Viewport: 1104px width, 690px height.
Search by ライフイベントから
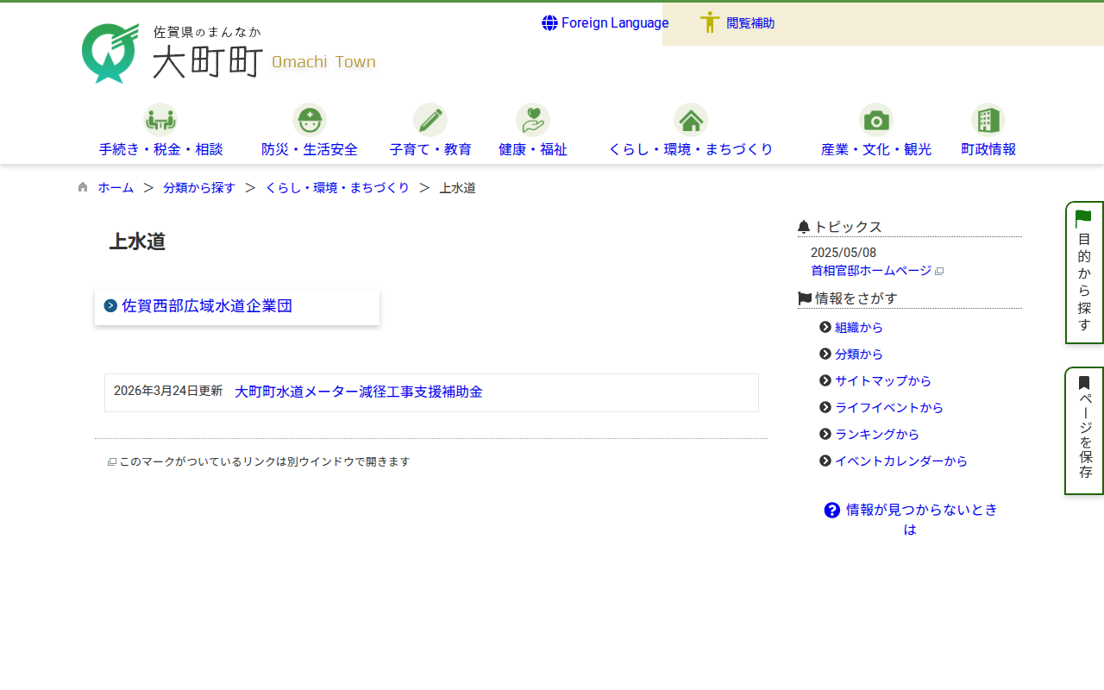coord(889,408)
